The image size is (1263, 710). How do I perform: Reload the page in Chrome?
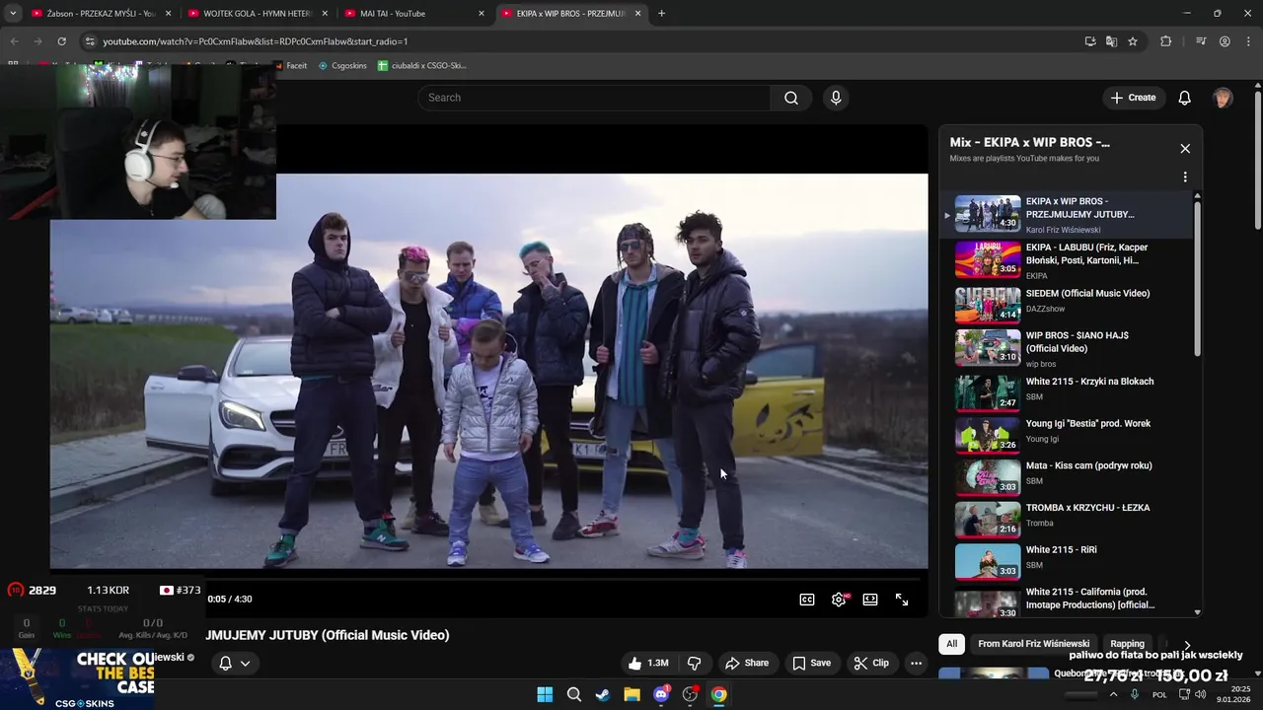tap(61, 41)
